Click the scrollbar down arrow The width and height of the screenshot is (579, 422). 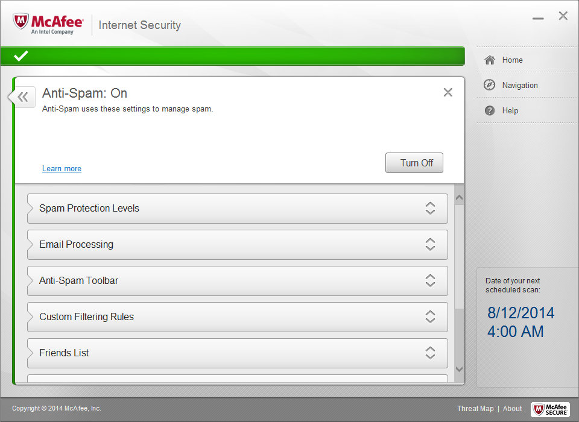pyautogui.click(x=459, y=368)
